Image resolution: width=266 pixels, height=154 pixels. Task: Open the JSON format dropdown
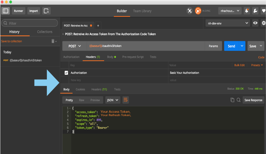click(113, 100)
